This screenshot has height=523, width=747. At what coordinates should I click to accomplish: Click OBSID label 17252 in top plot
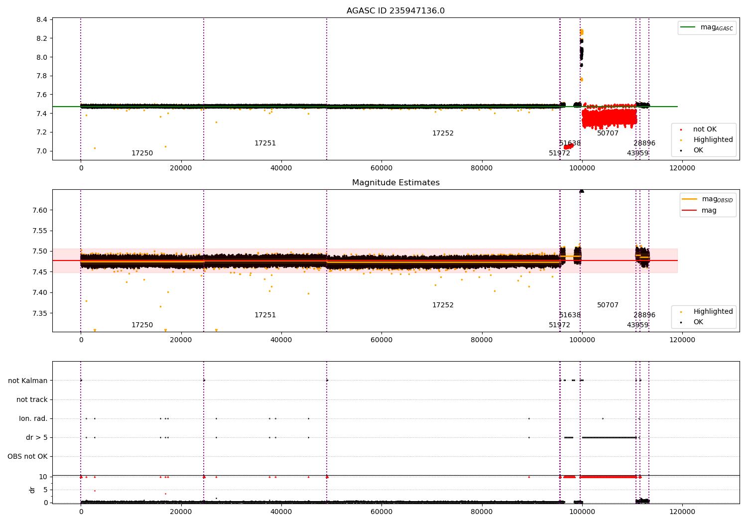point(443,133)
